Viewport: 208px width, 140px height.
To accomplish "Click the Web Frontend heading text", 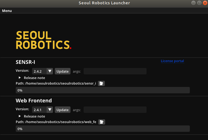I will pos(34,101).
